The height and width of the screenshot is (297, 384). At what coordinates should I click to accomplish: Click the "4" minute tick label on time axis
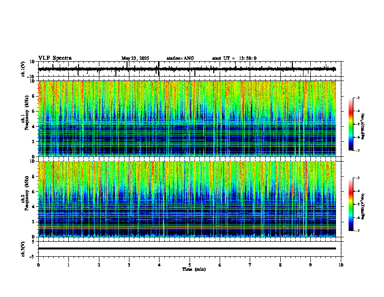click(x=160, y=265)
